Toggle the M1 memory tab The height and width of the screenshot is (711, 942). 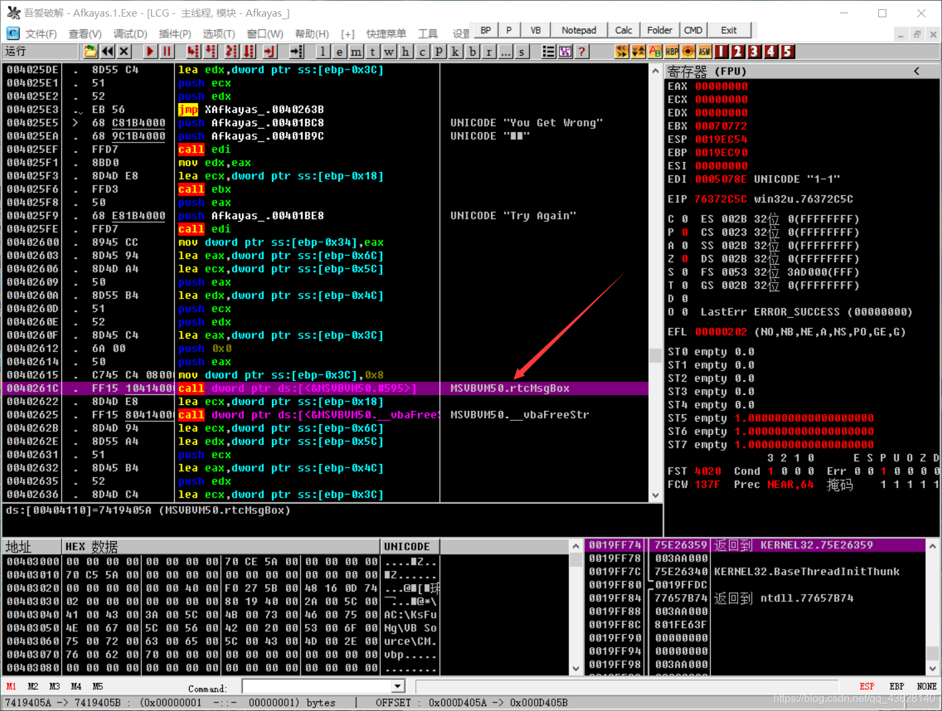point(11,686)
